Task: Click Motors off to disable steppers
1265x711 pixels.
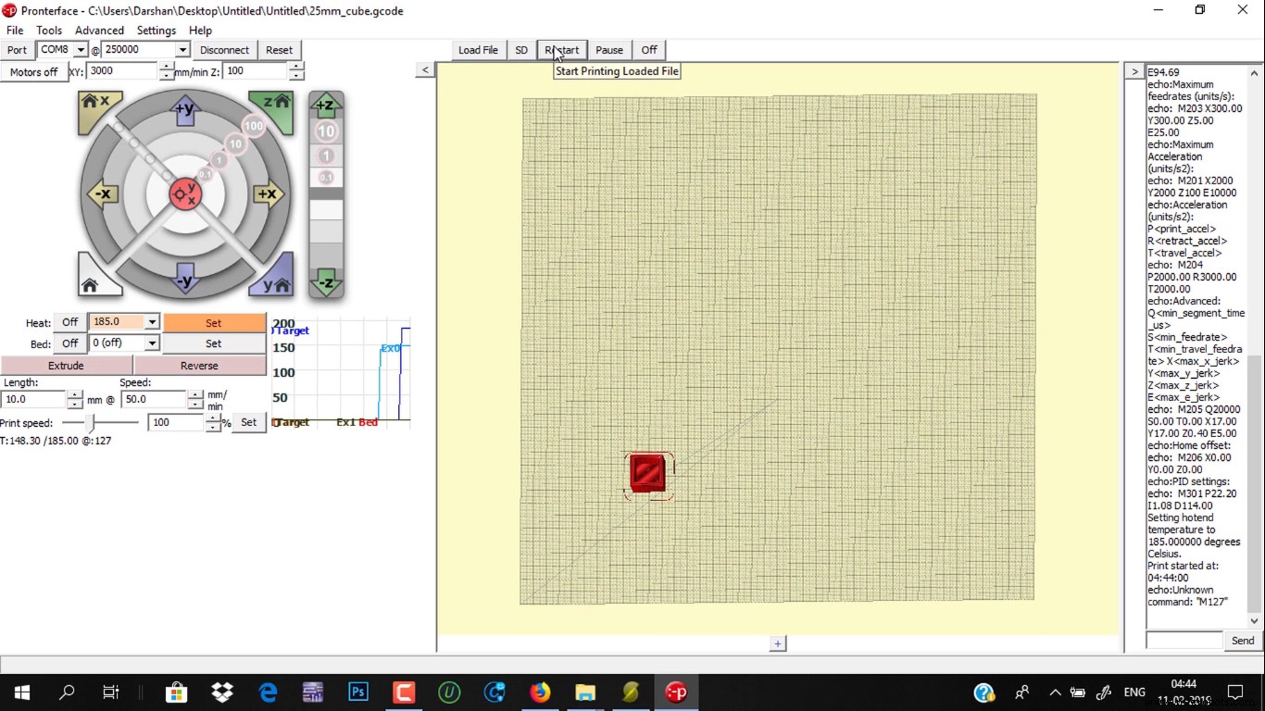Action: (x=34, y=71)
